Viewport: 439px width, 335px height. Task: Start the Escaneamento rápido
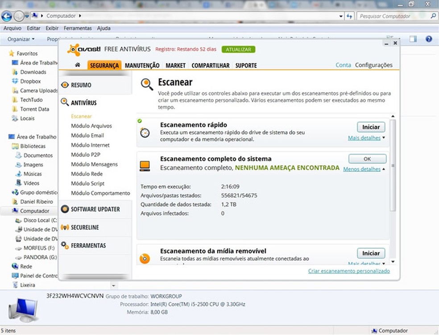(x=371, y=127)
